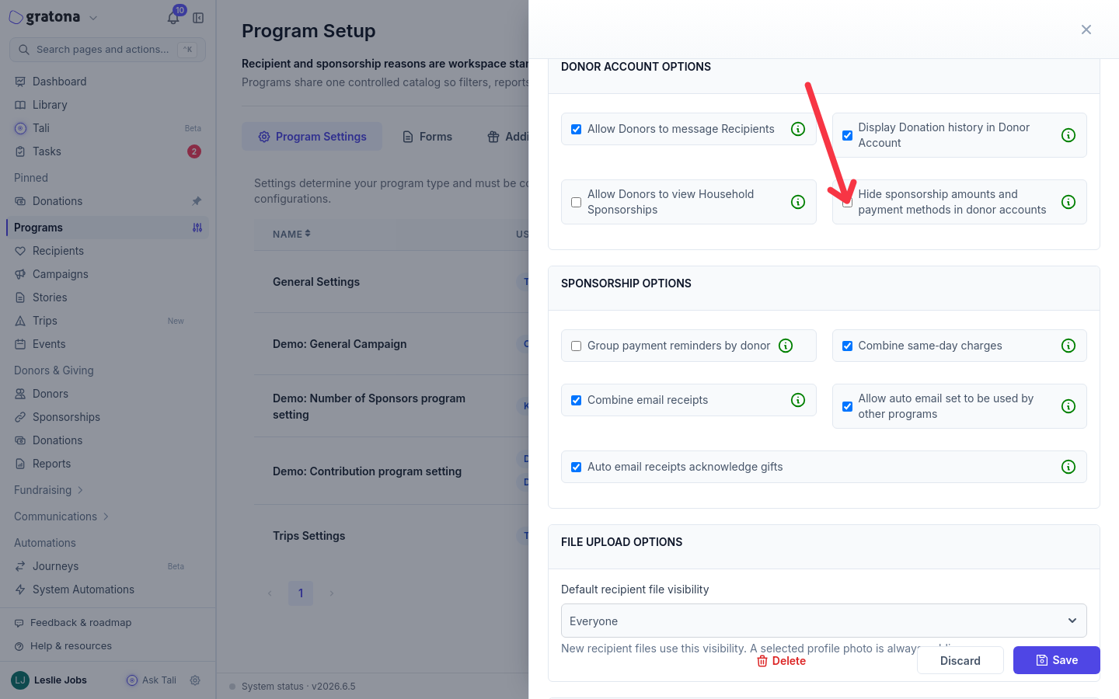Viewport: 1119px width, 699px height.
Task: Click the pin icon beside pinned Donations
Action: [x=197, y=201]
